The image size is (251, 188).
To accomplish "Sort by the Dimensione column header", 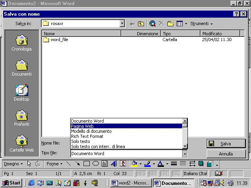I will coord(141,34).
